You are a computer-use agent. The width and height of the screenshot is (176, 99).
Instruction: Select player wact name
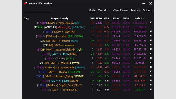tap(68, 32)
